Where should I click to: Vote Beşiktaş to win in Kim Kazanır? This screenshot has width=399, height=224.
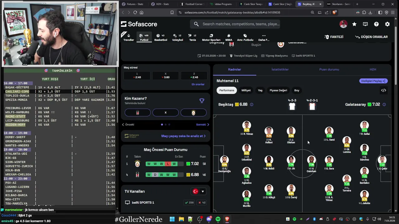tap(137, 112)
